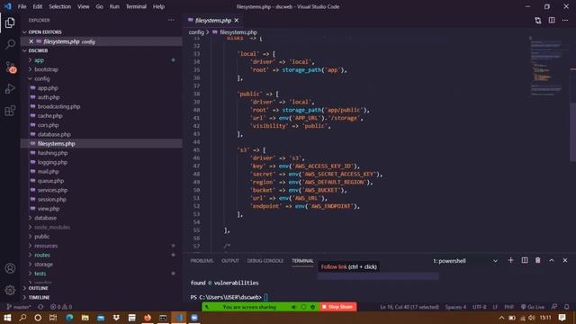Image resolution: width=576 pixels, height=324 pixels.
Task: Click the editor minimap
Action: click(x=546, y=66)
